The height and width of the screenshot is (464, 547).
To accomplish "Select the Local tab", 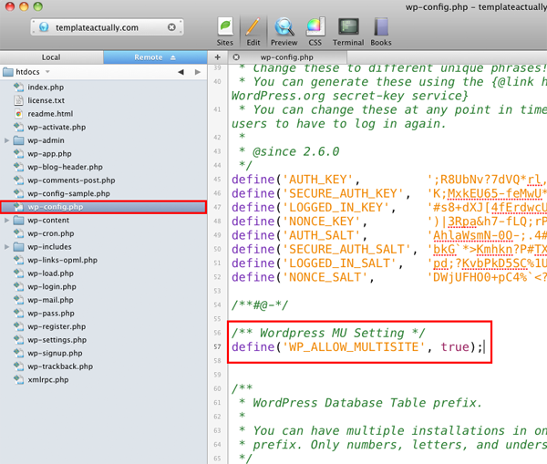I will [x=51, y=57].
